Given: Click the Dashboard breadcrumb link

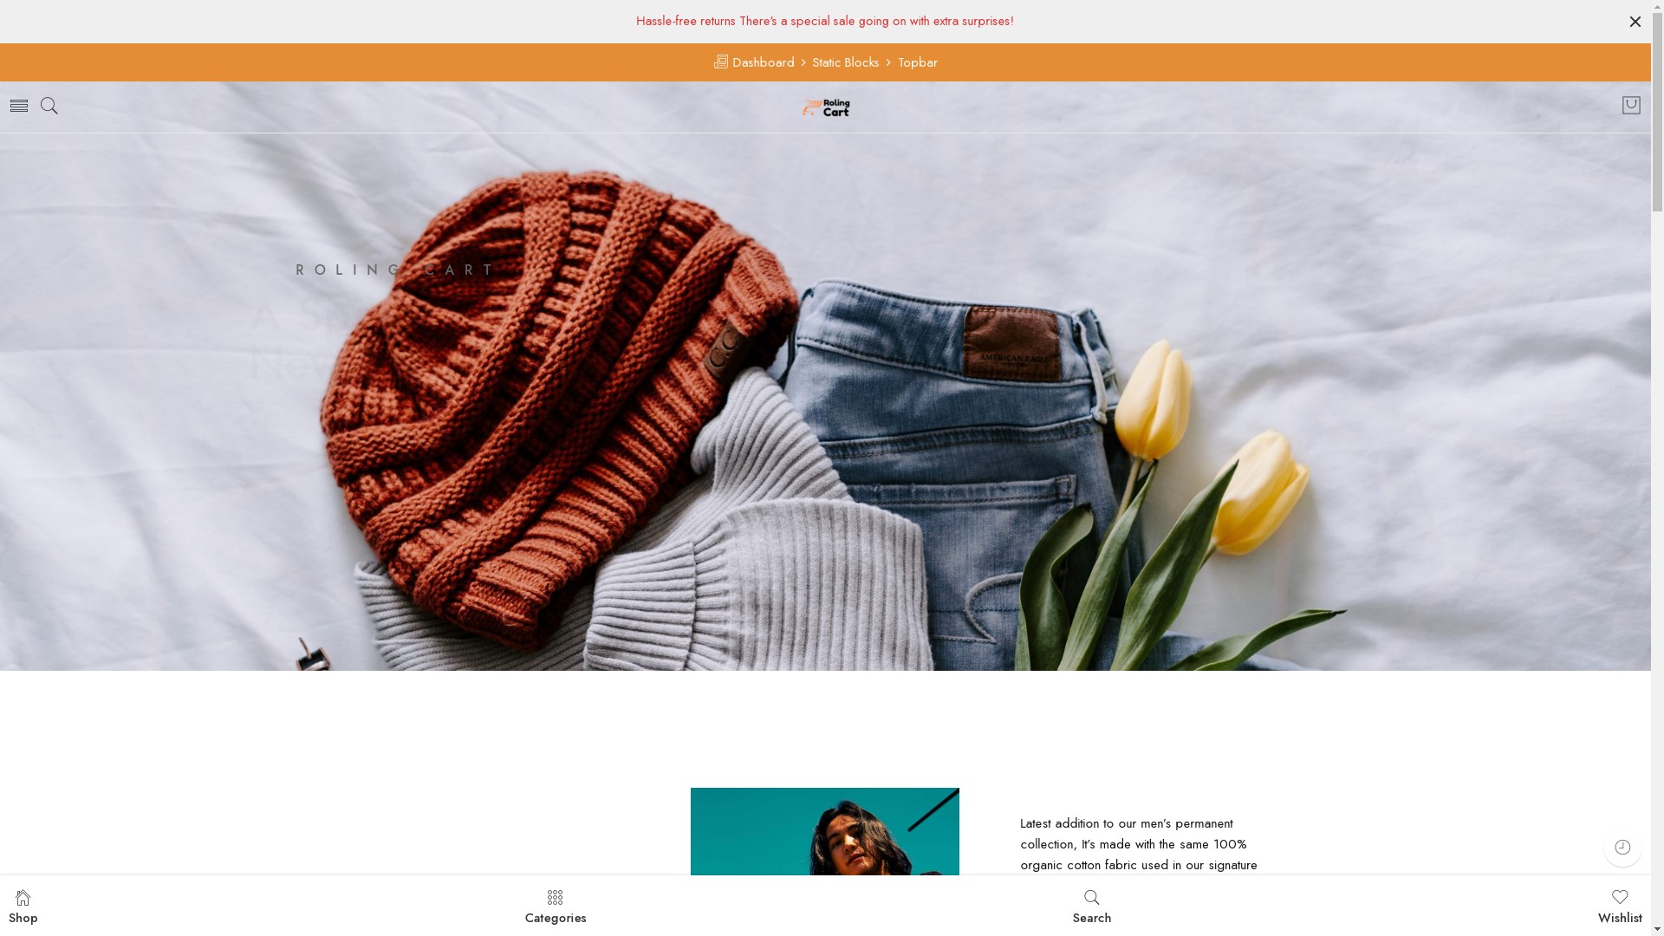Looking at the screenshot, I should point(753,62).
